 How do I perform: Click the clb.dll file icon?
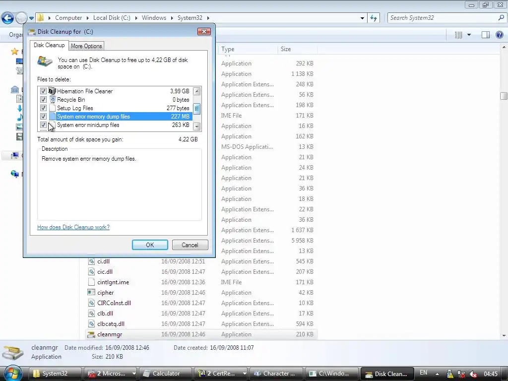click(91, 314)
